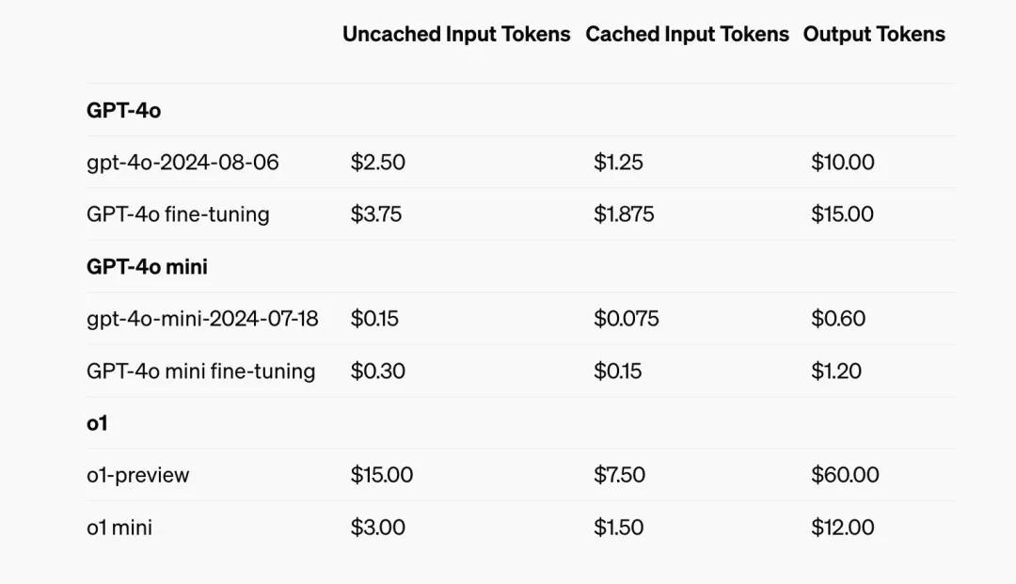1016x584 pixels.
Task: Click the GPT-4o fine-tuning row label
Action: [x=178, y=214]
